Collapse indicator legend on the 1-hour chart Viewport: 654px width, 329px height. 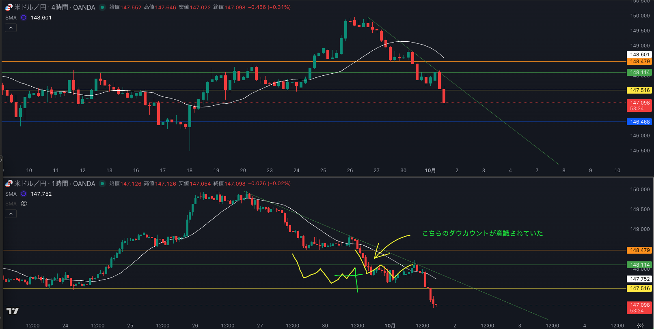11,214
